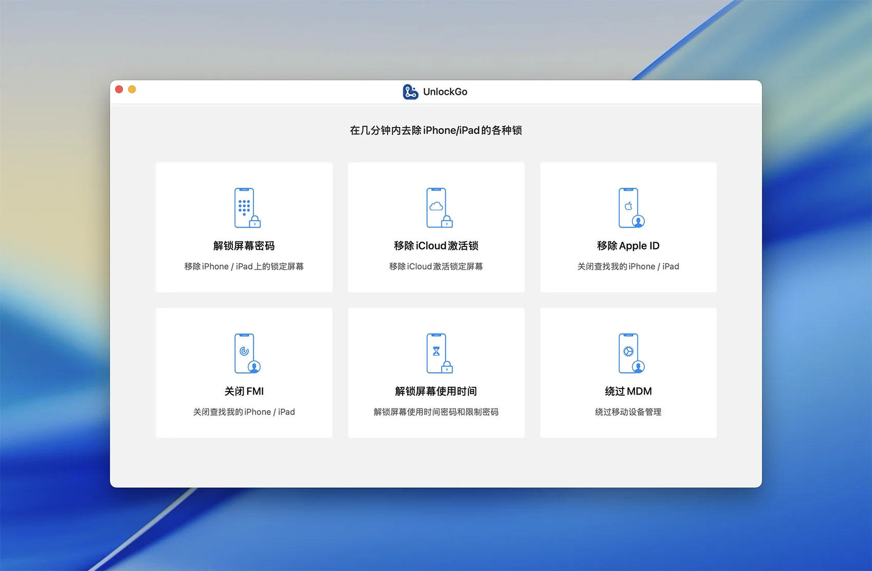The image size is (872, 571).
Task: Select the 解锁屏幕使用时间 title
Action: [436, 392]
